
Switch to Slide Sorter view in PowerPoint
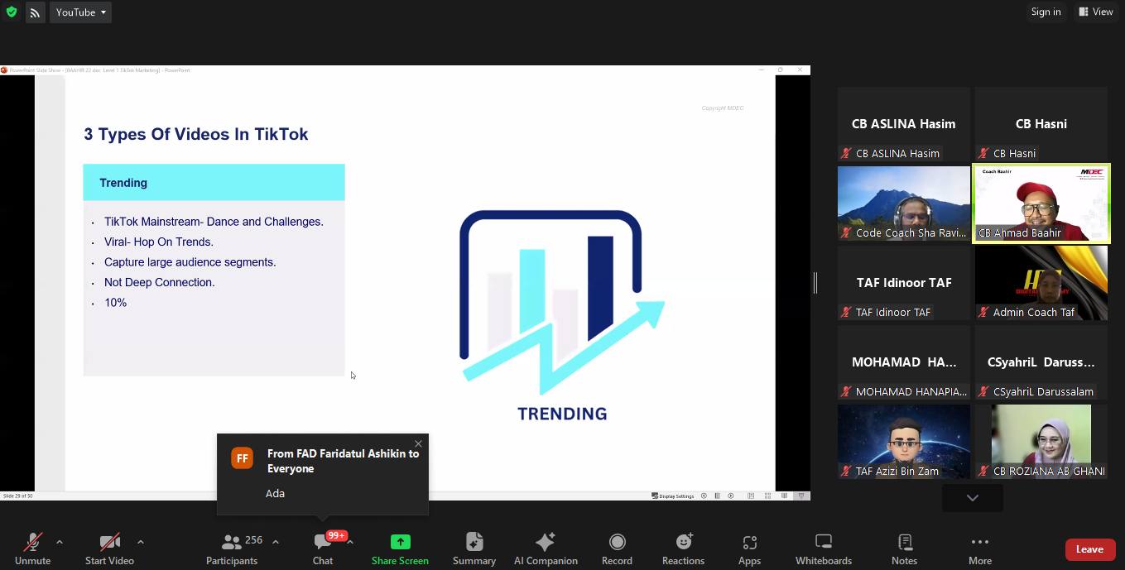(768, 496)
